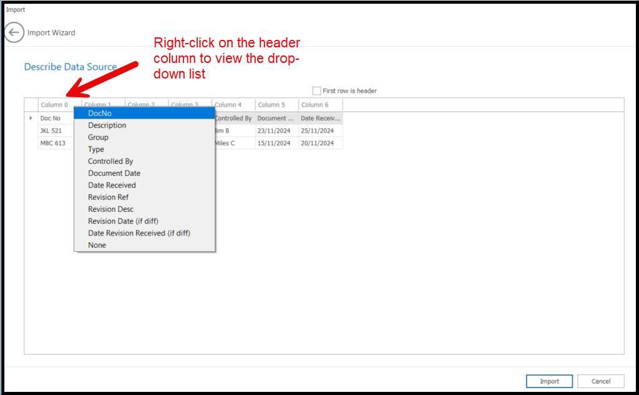Screen dimensions: 639x395
Task: Choose None to unmap the column
Action: [x=97, y=245]
